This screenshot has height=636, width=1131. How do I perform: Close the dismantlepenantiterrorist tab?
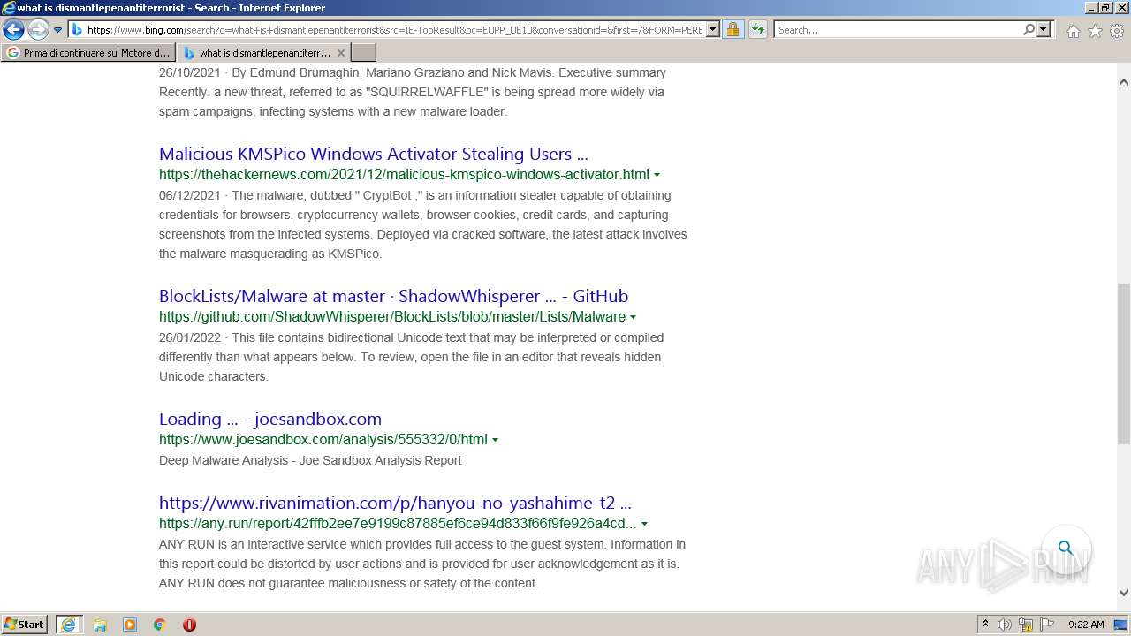pyautogui.click(x=341, y=53)
